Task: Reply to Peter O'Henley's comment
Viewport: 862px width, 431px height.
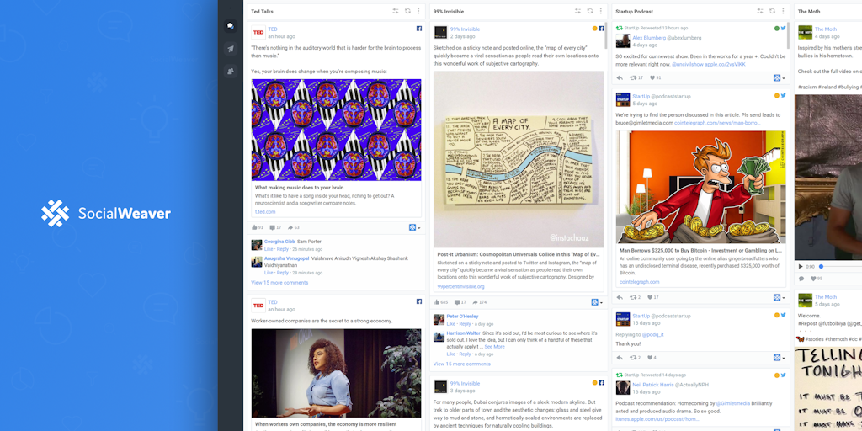Action: 465,324
